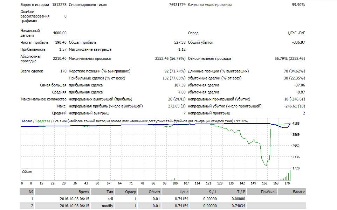Select the profit factor value 1.57

(x=63, y=50)
